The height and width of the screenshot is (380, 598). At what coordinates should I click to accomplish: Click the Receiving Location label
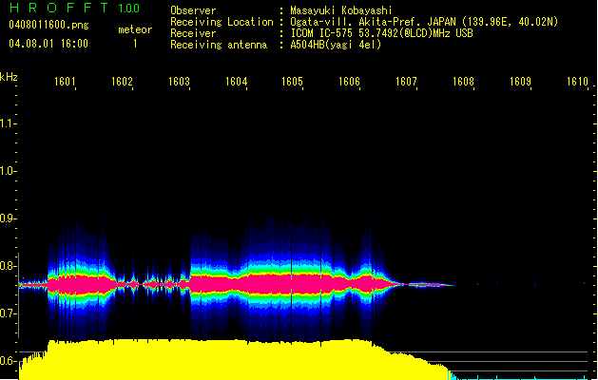point(222,22)
